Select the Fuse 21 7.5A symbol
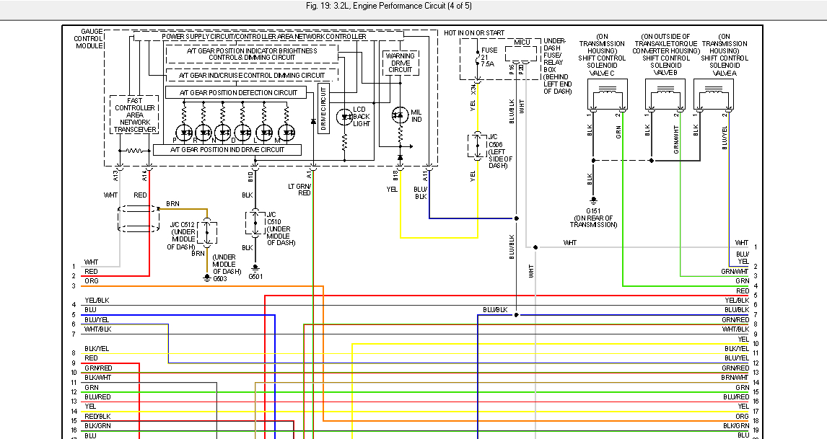This screenshot has height=439, width=827. (x=477, y=59)
